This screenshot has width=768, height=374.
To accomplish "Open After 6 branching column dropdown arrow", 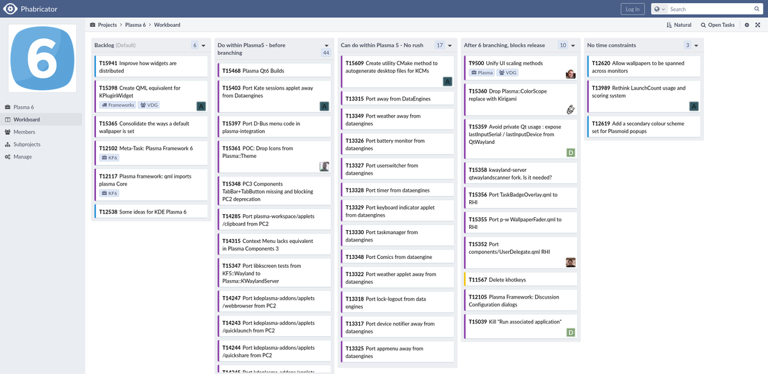I will (x=573, y=45).
